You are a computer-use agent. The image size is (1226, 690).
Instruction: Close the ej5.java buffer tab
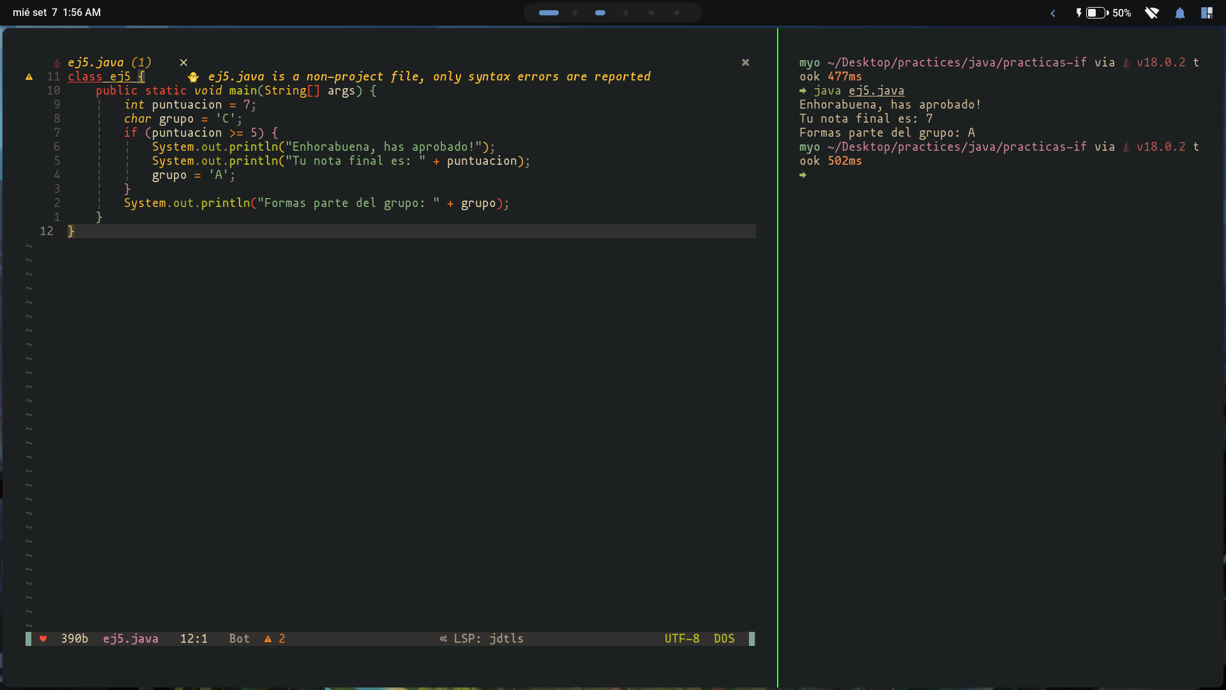click(183, 63)
